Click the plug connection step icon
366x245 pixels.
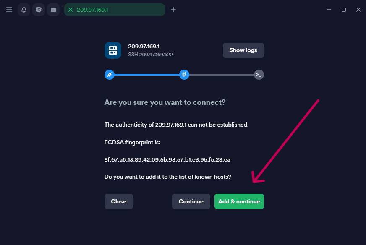(109, 75)
